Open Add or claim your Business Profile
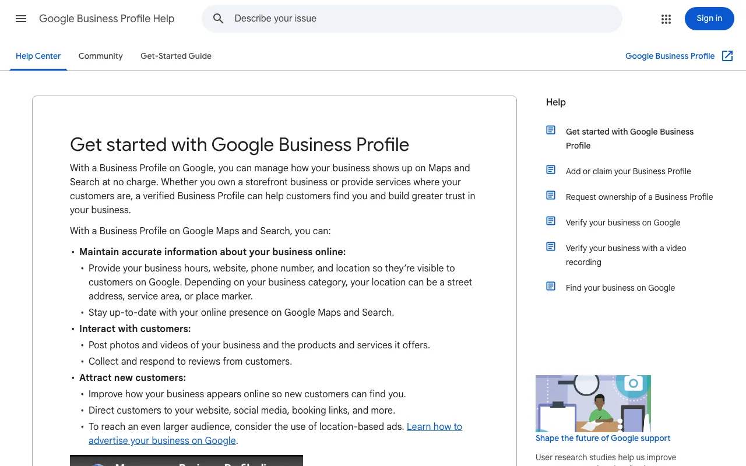This screenshot has height=466, width=746. tap(628, 171)
